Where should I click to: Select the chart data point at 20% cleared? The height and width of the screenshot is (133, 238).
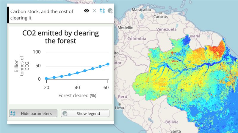(x=46, y=78)
